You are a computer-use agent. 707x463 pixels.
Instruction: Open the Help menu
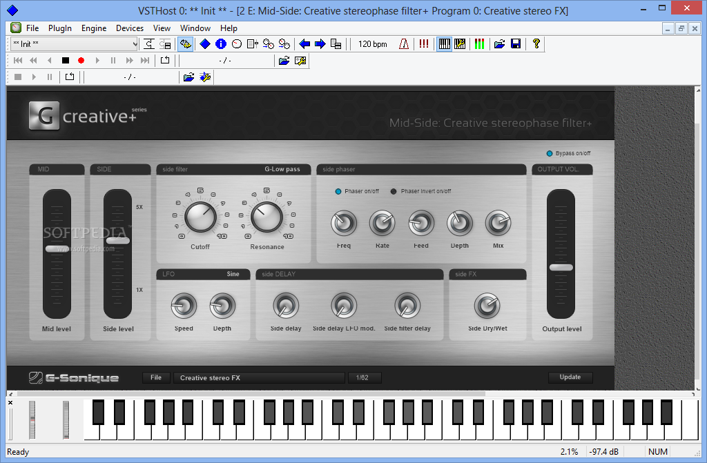tap(229, 28)
